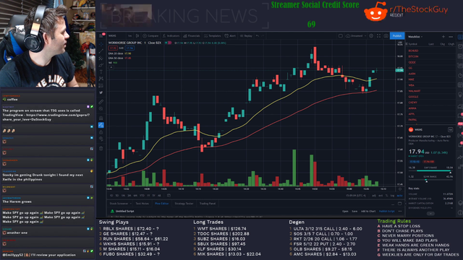Click the Compare symbol button
This screenshot has height=260, width=463.
pyautogui.click(x=150, y=35)
